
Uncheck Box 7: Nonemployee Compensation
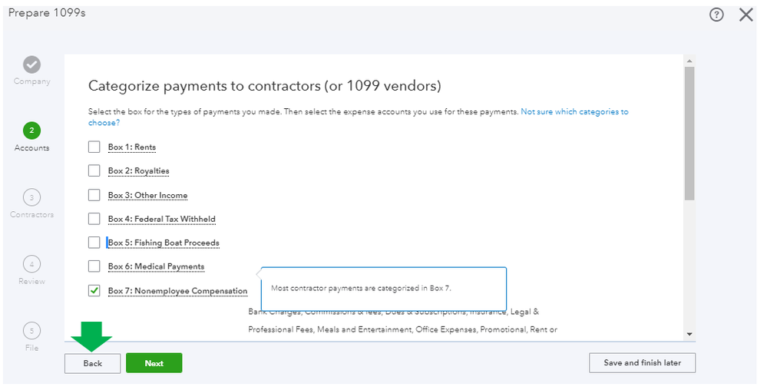(94, 291)
